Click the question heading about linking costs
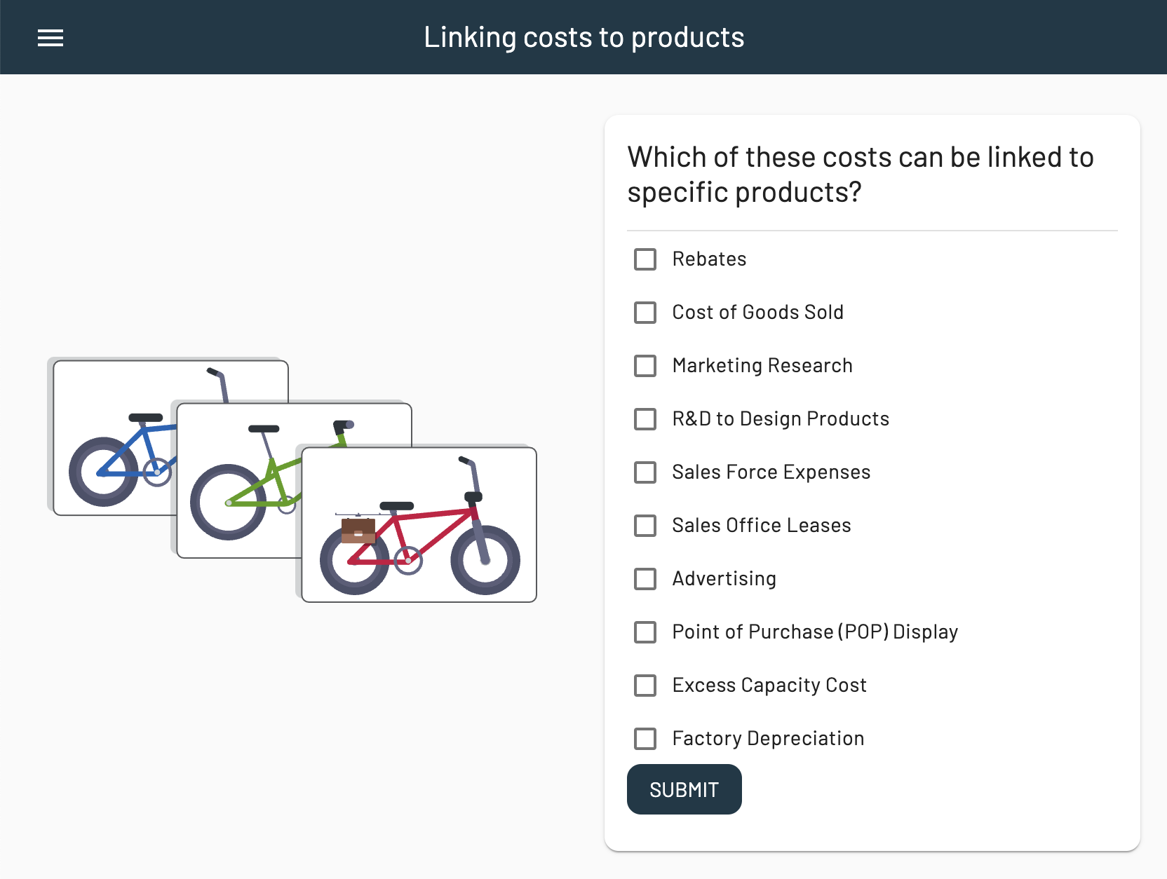The height and width of the screenshot is (879, 1167). pos(859,174)
